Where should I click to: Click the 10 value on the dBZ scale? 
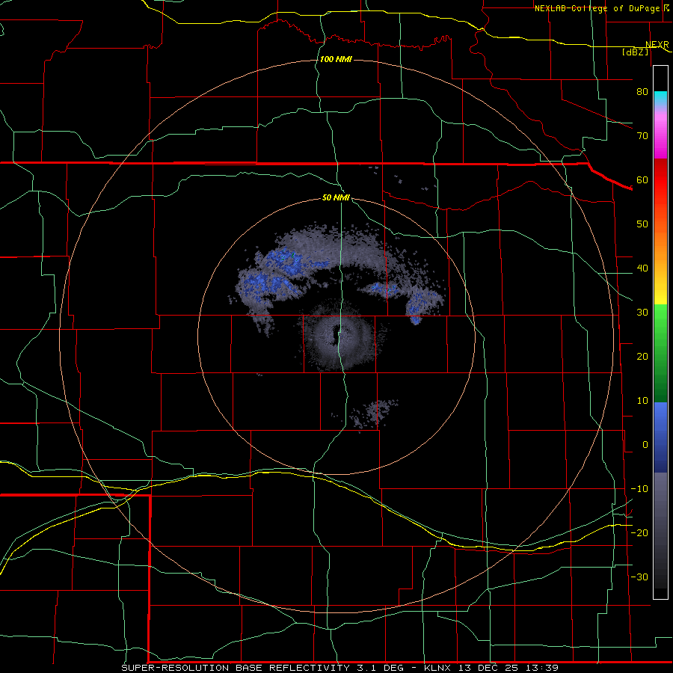[642, 401]
